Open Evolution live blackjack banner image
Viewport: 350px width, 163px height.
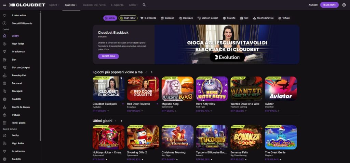tap(227, 45)
